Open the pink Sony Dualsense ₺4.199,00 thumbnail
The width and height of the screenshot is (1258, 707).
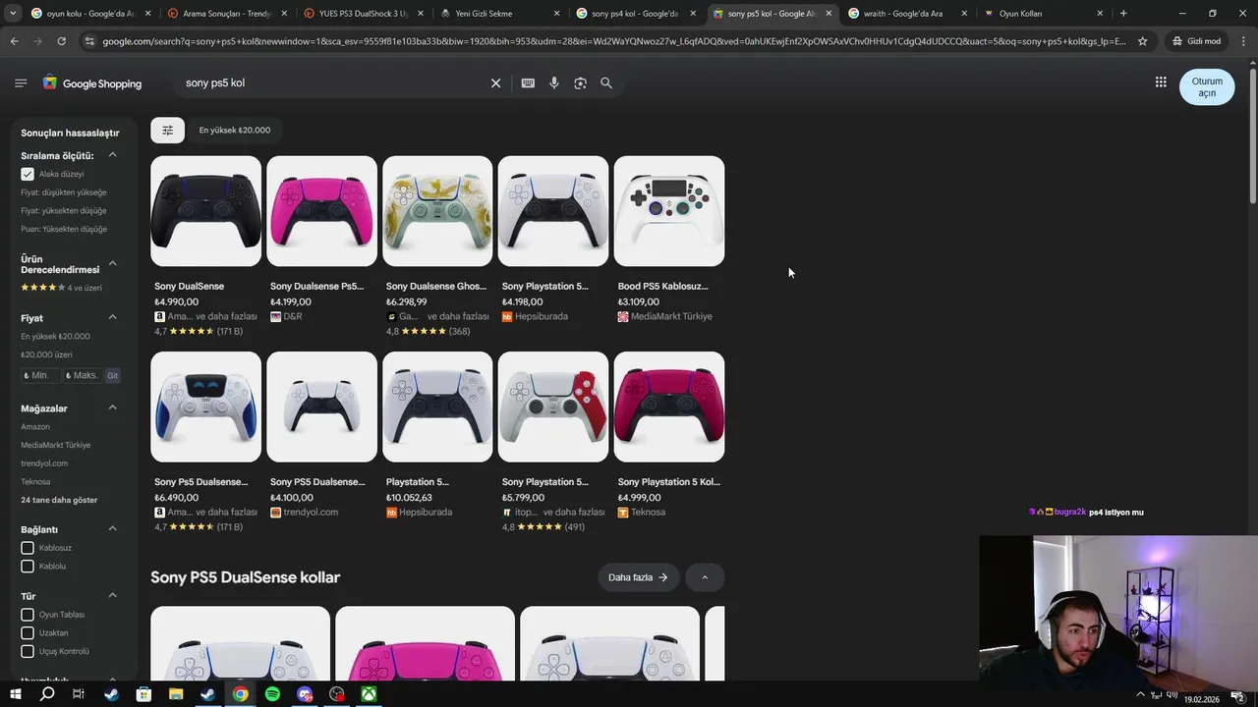321,211
